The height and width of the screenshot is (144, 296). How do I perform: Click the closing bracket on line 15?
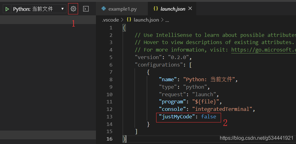point(136,132)
